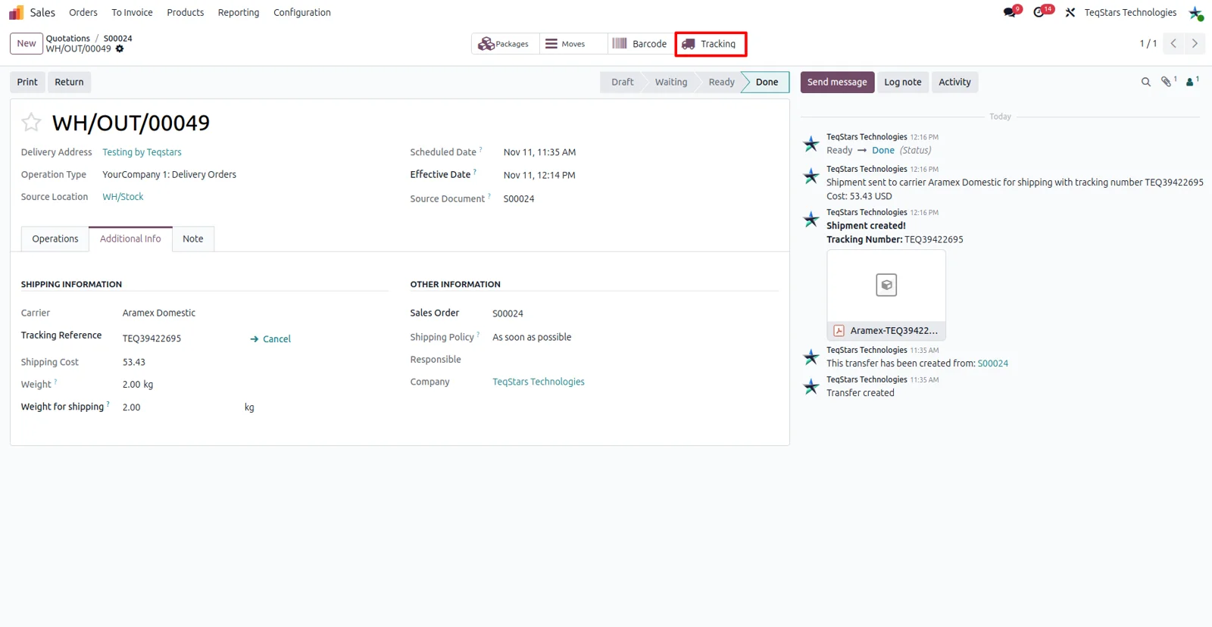
Task: Click the PDF icon on Aramex-TEQ39422 file
Action: (839, 331)
